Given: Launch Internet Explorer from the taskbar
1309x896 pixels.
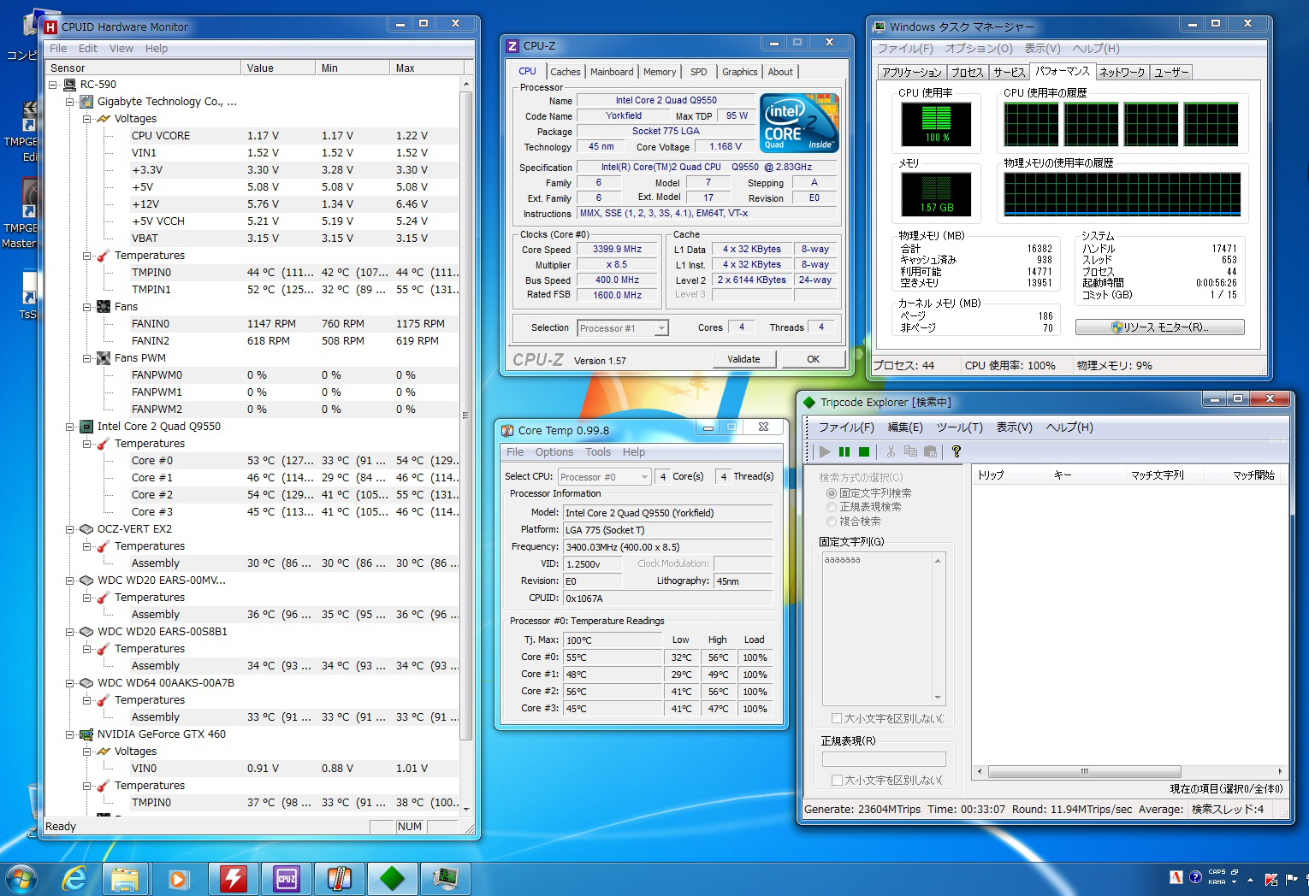Looking at the screenshot, I should (x=74, y=878).
